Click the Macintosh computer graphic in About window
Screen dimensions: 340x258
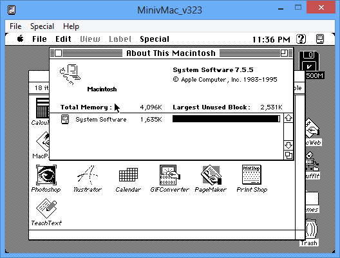pos(70,74)
